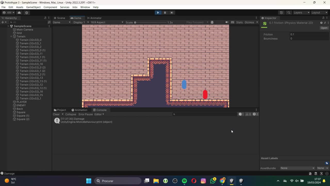Toggle Collapse for console messages
Image resolution: width=330 pixels, height=186 pixels.
pos(70,114)
